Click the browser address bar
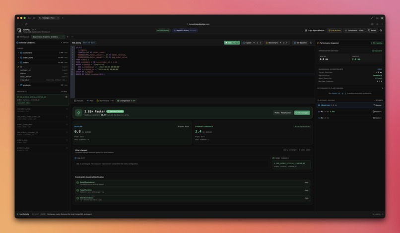 pyautogui.click(x=199, y=24)
